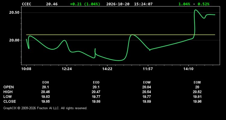This screenshot has width=226, height=120.
Task: Select OPEN value 20.1 under EOD
Action: 96,87
